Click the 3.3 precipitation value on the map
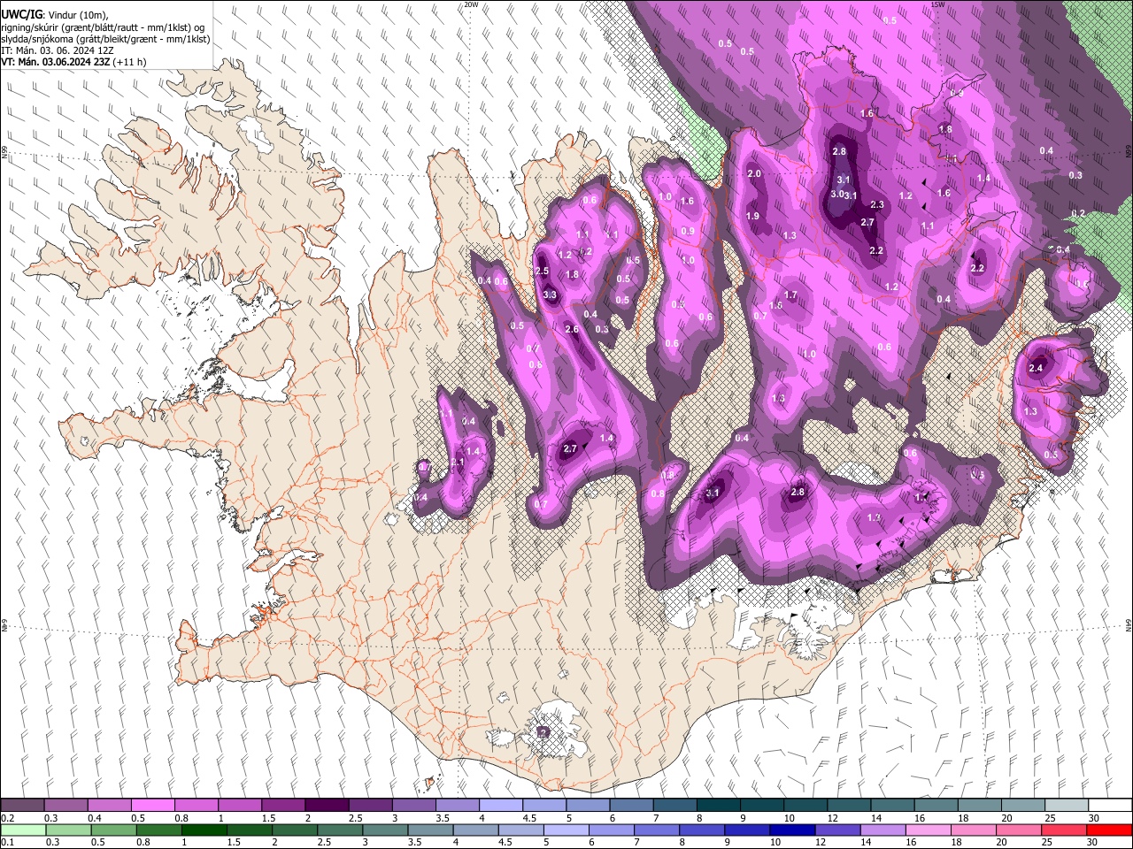Screen dimensions: 1133x849 [x=550, y=294]
